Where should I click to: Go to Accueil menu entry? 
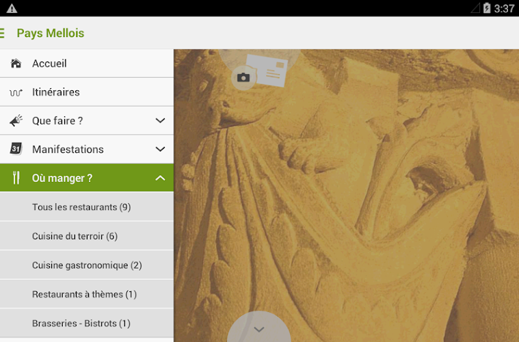[87, 63]
